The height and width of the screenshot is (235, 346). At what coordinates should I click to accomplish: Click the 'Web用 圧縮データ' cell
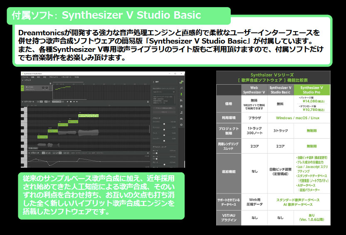click(255, 202)
